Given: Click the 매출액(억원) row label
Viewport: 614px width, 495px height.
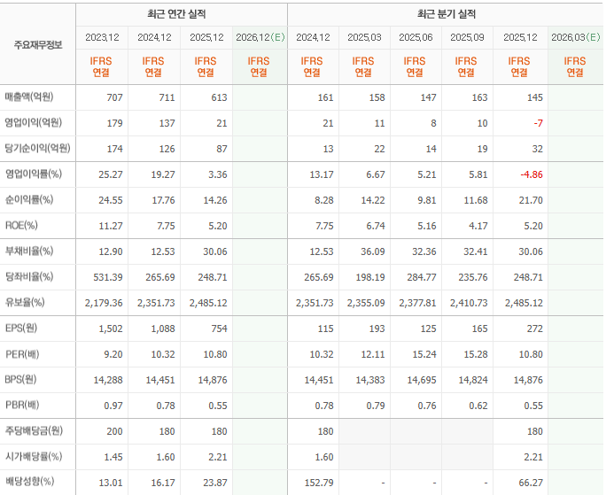Looking at the screenshot, I should point(29,97).
